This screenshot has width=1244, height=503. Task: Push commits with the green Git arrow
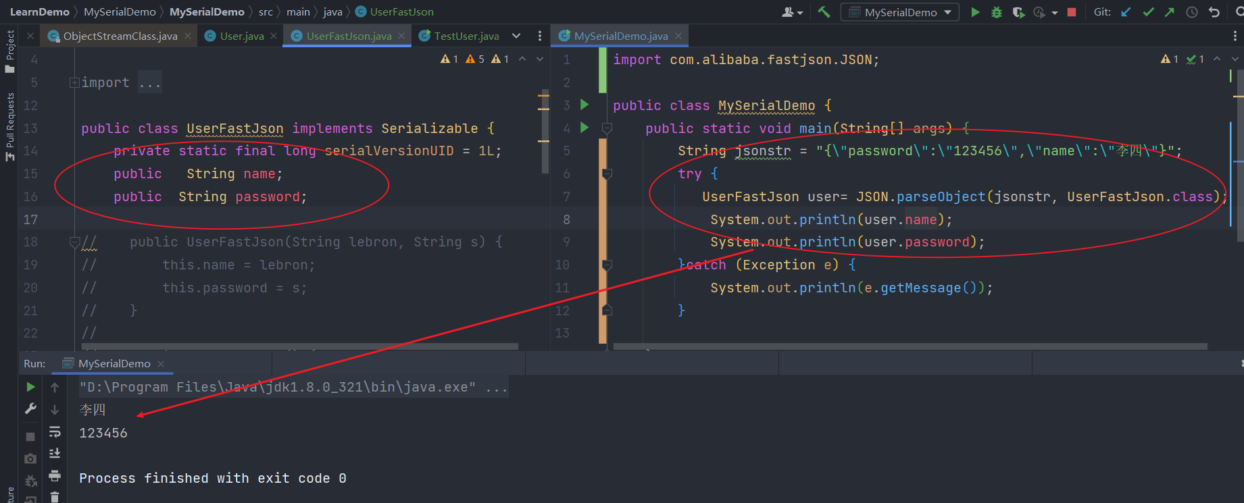click(1170, 12)
